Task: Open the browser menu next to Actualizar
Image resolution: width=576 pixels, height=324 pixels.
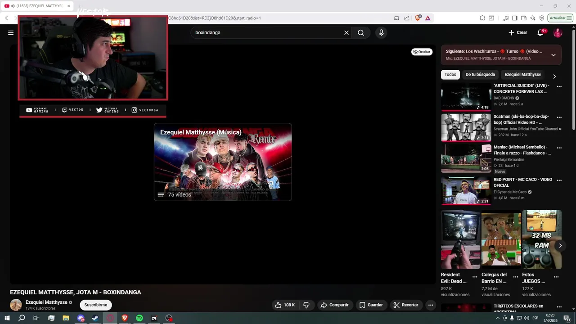Action: pyautogui.click(x=570, y=18)
